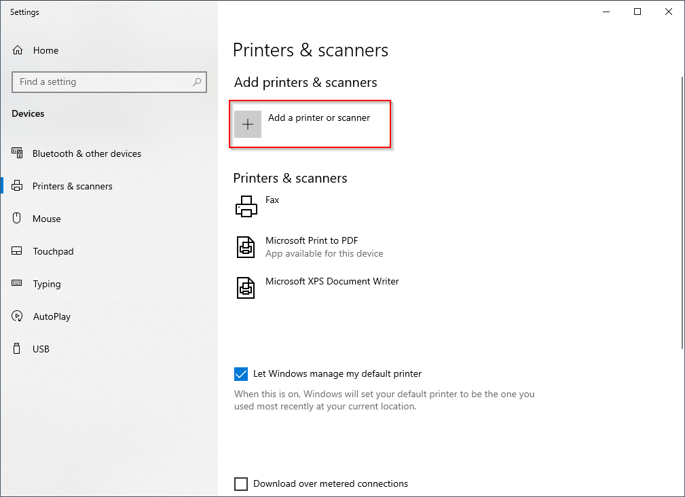This screenshot has width=685, height=497.
Task: Select the Bluetooth & other devices icon
Action: pos(17,153)
